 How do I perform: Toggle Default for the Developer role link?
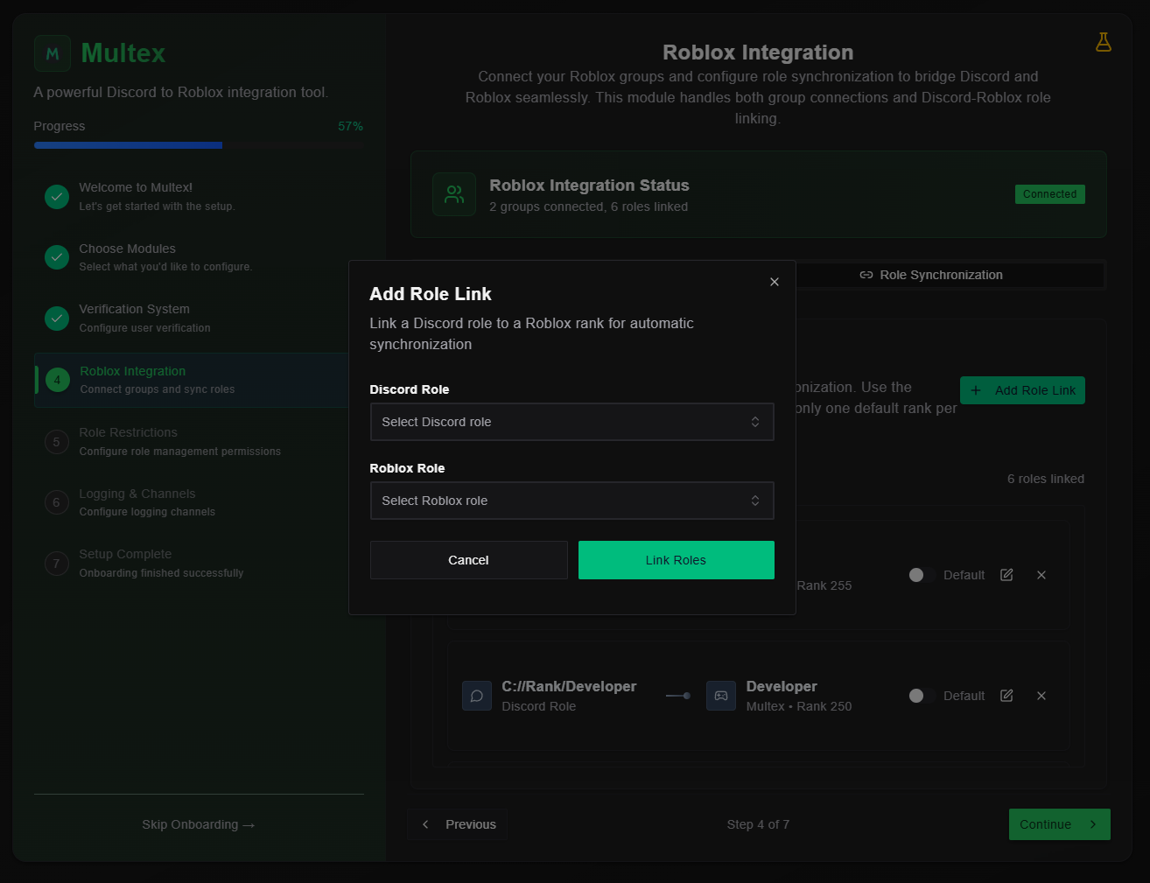pos(922,696)
